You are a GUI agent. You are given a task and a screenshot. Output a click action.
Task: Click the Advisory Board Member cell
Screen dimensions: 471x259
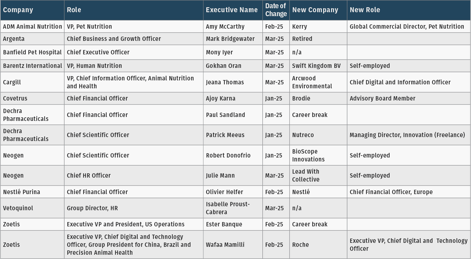[382, 98]
